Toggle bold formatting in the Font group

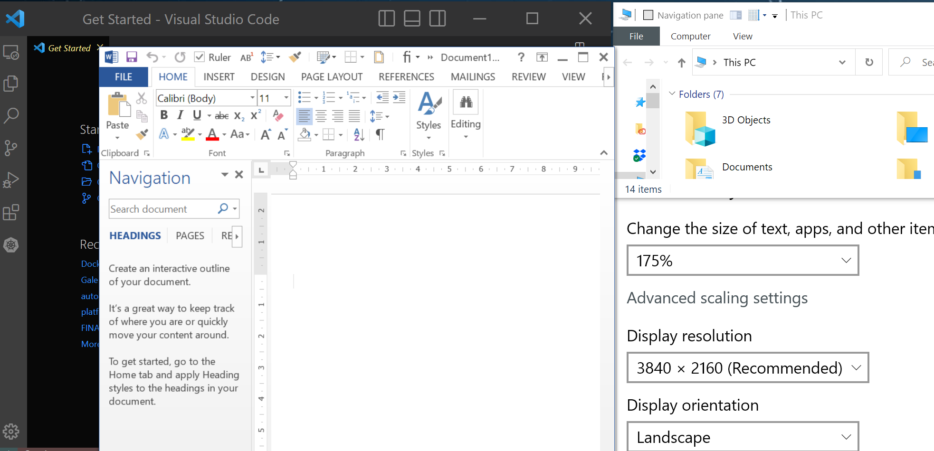coord(164,115)
